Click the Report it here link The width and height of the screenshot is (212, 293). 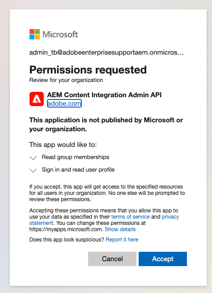[x=122, y=240]
